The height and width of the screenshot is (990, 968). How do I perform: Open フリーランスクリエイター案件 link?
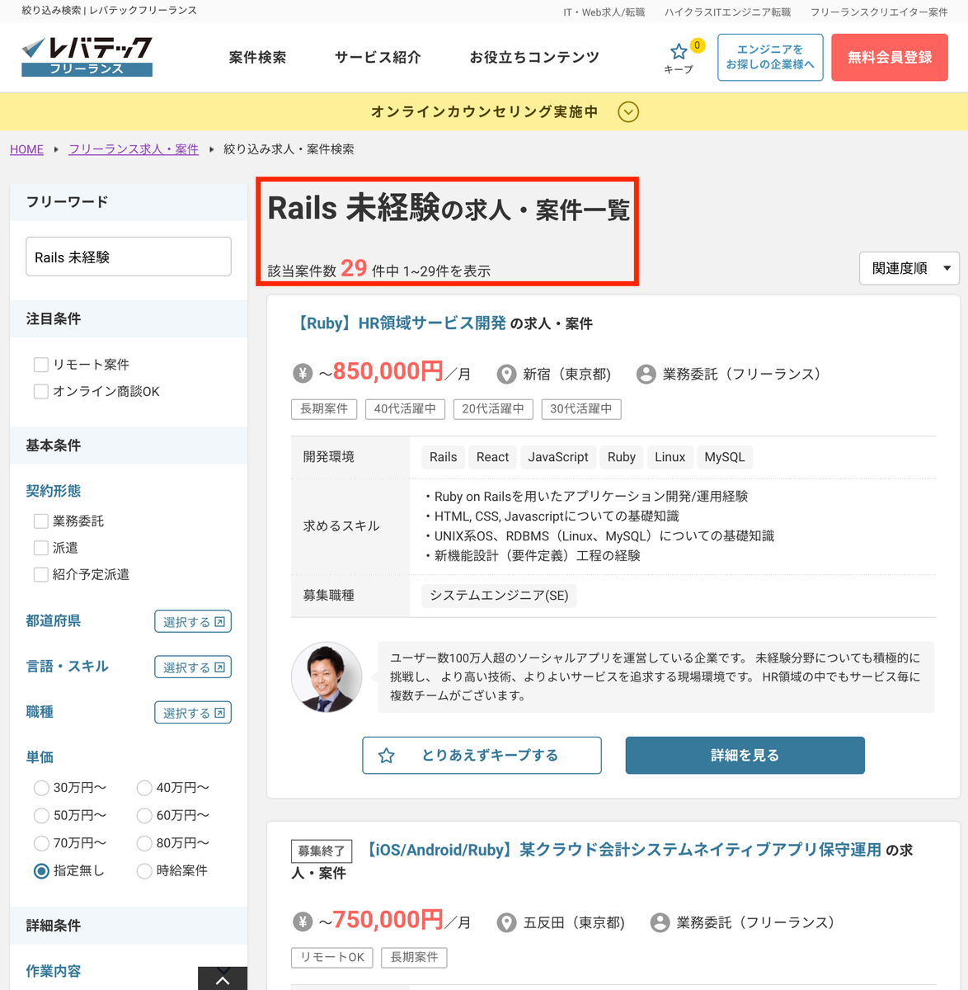coord(879,12)
